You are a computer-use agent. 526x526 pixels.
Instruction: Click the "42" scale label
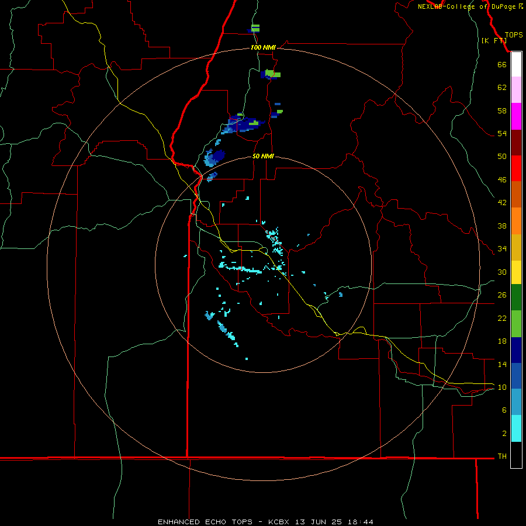[x=502, y=203]
